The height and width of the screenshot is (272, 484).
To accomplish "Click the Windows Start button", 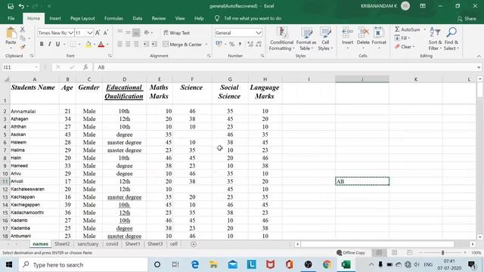I will point(9,264).
